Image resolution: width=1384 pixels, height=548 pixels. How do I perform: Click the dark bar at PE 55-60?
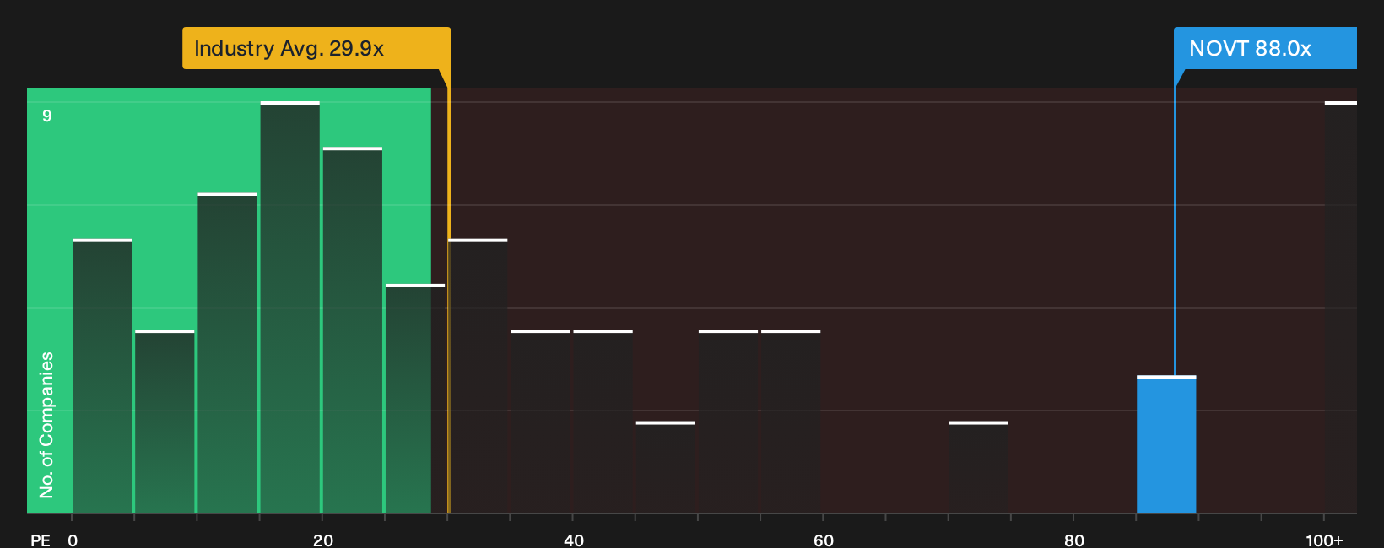pyautogui.click(x=791, y=422)
